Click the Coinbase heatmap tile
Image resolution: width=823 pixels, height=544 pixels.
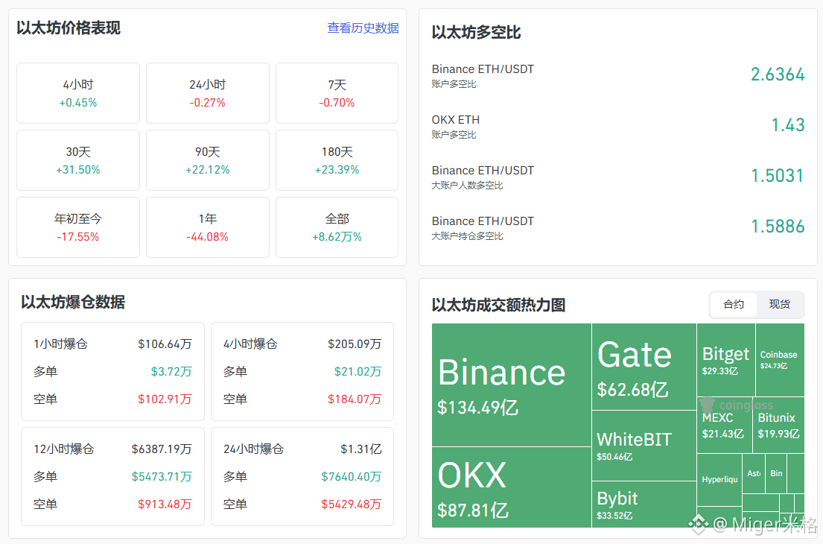780,360
